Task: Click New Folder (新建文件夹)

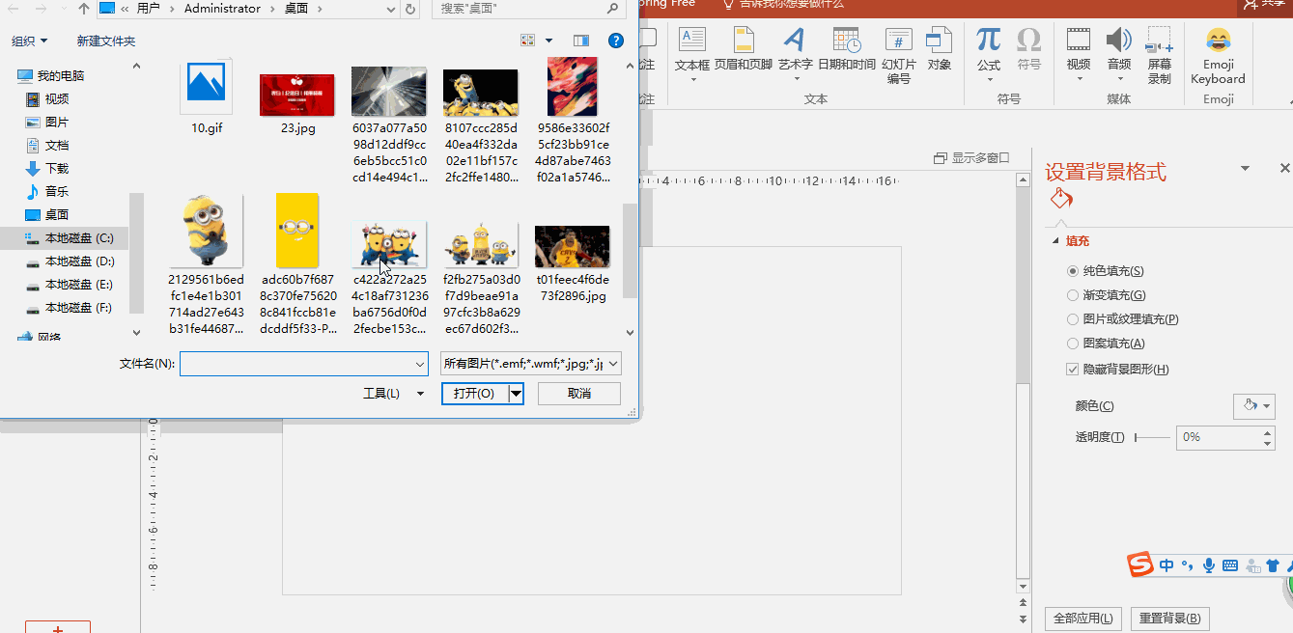Action: [x=106, y=41]
